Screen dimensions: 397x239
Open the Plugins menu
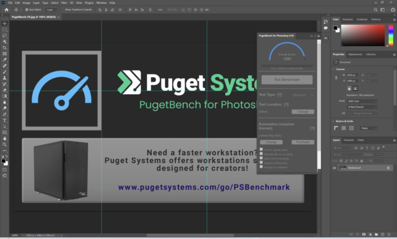click(x=89, y=3)
